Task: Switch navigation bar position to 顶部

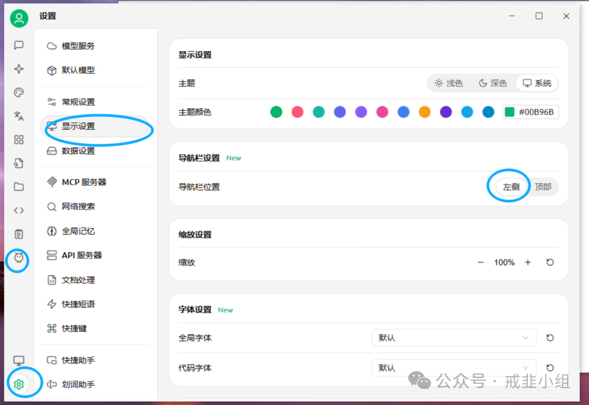Action: [544, 186]
